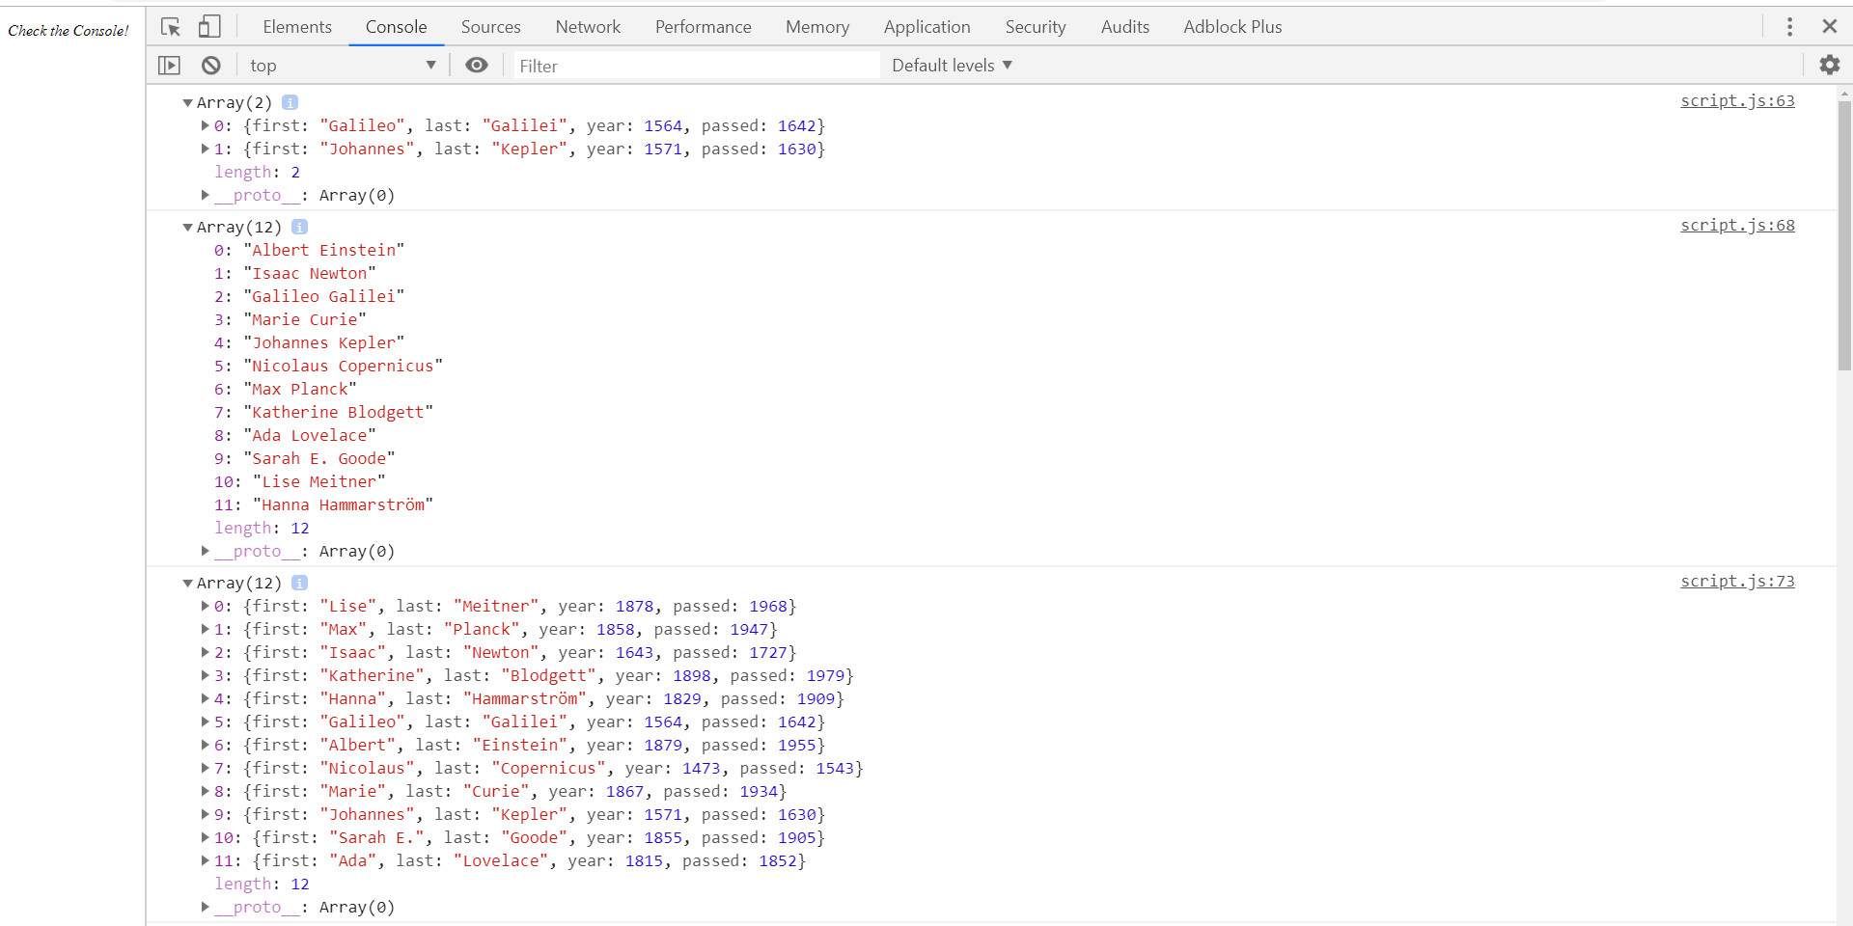Open the script.js:63 source link
1853x926 pixels.
(1737, 100)
